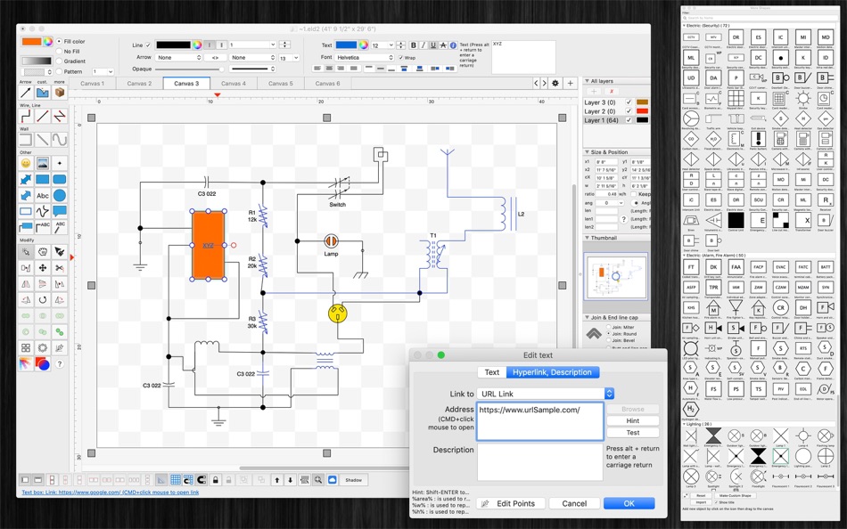Click the Shadow button
Screen dimensions: 847x529
354,479
